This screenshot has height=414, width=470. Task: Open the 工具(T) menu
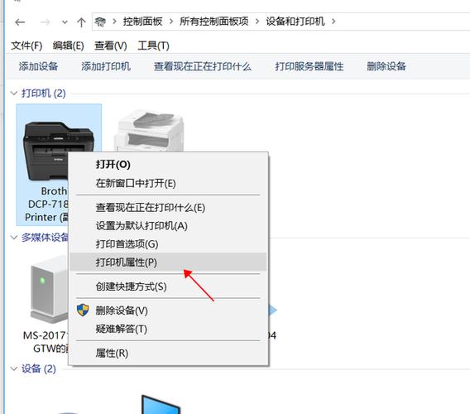153,46
